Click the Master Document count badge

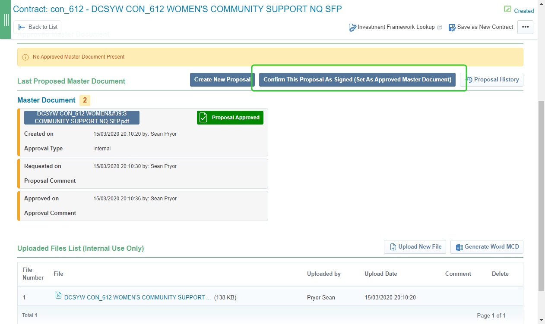(85, 100)
